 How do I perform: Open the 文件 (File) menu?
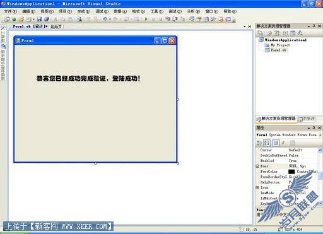[11, 11]
